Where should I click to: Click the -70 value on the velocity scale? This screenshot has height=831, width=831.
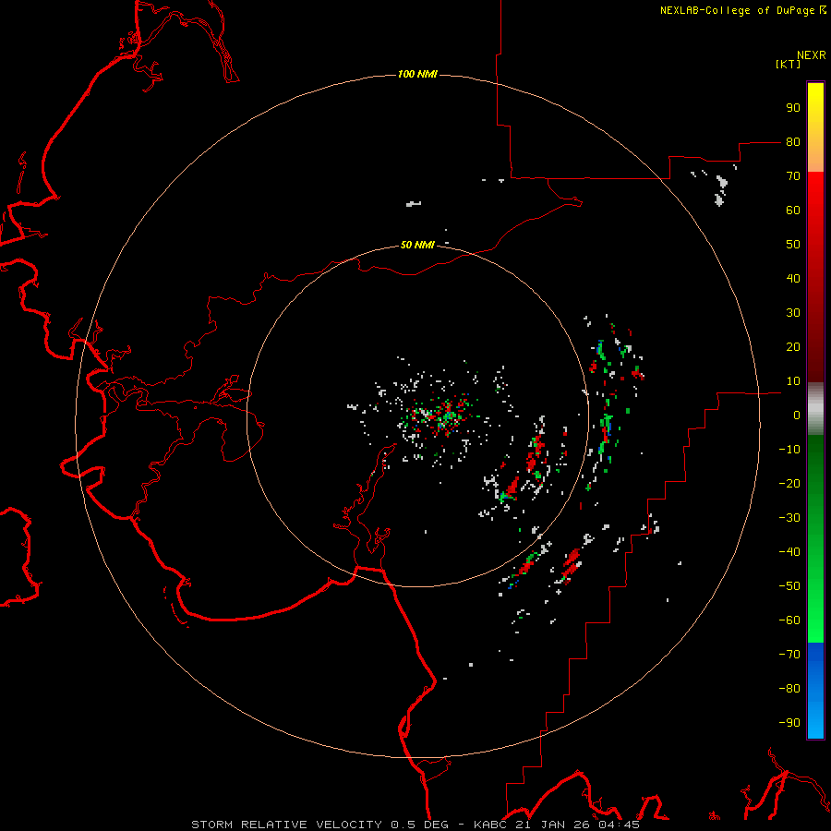[x=789, y=655]
